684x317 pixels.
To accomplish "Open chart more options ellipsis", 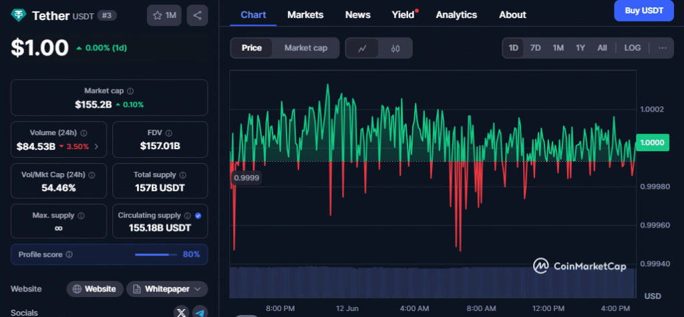I will pyautogui.click(x=663, y=48).
